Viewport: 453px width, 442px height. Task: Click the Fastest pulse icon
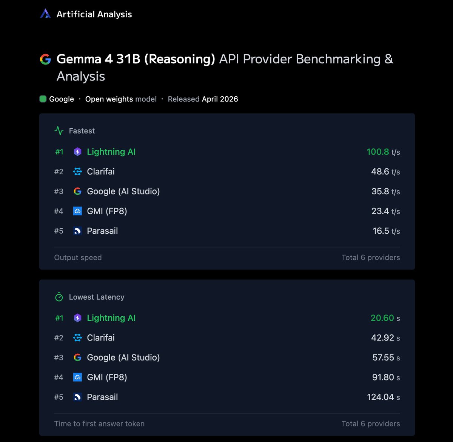point(59,131)
